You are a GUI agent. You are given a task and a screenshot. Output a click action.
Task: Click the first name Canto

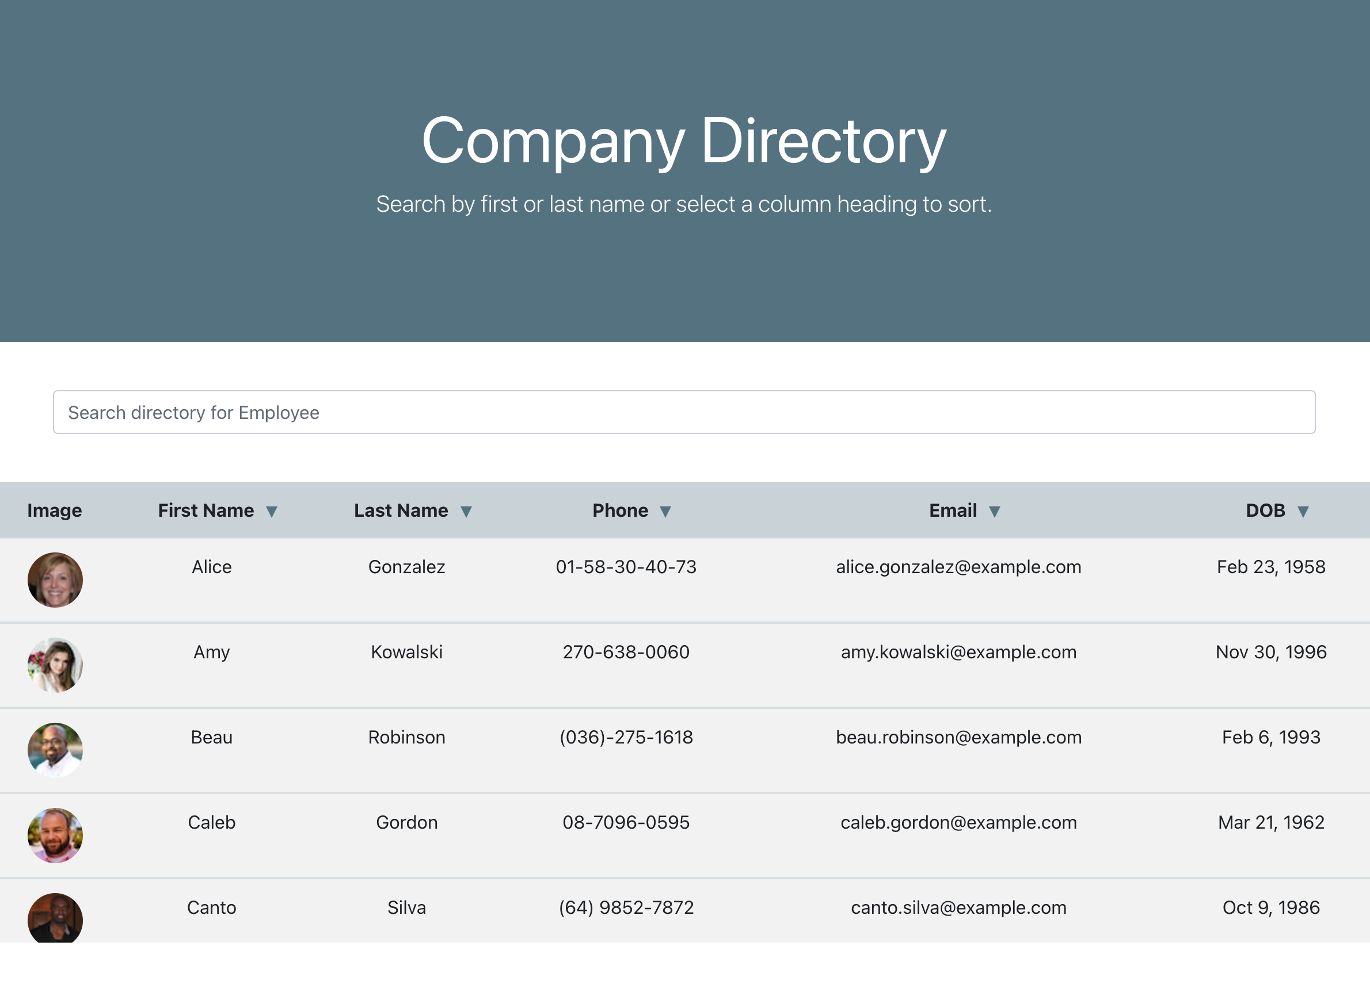[x=212, y=908]
